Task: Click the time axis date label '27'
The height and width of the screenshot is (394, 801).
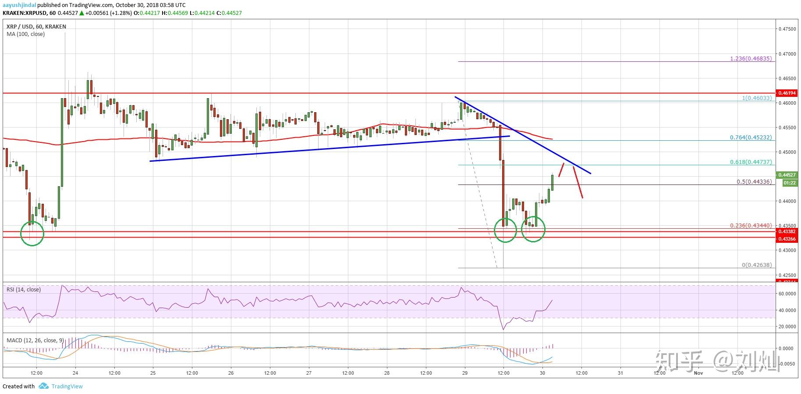Action: [309, 373]
